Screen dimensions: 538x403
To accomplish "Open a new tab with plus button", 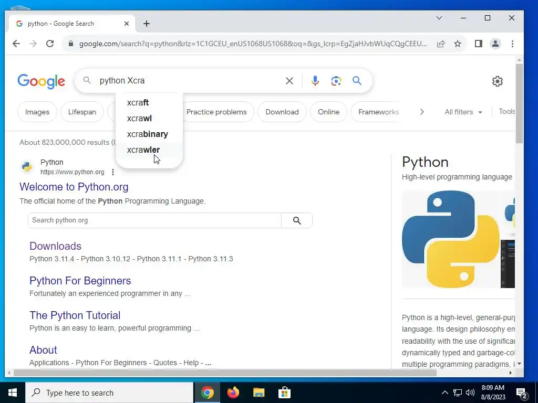I will 147,24.
